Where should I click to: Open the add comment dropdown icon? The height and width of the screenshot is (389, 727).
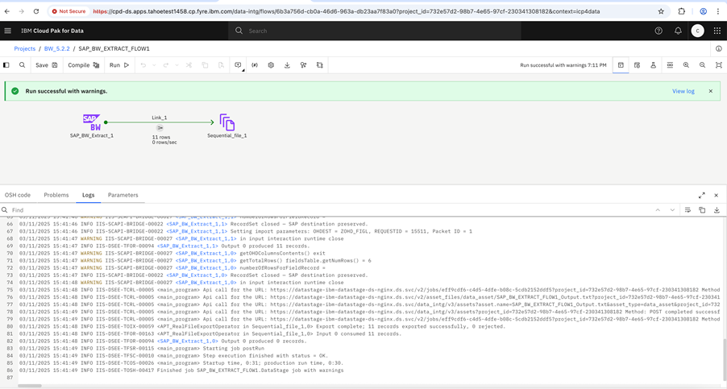click(x=239, y=66)
